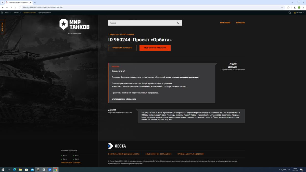Click the RU 08 server status
This screenshot has width=306, height=172.
[76, 159]
